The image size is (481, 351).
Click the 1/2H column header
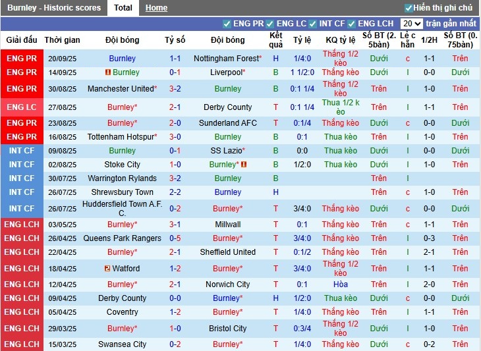[x=429, y=40]
